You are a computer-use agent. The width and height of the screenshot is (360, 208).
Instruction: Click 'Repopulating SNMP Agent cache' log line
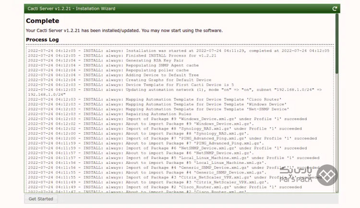tap(113, 65)
